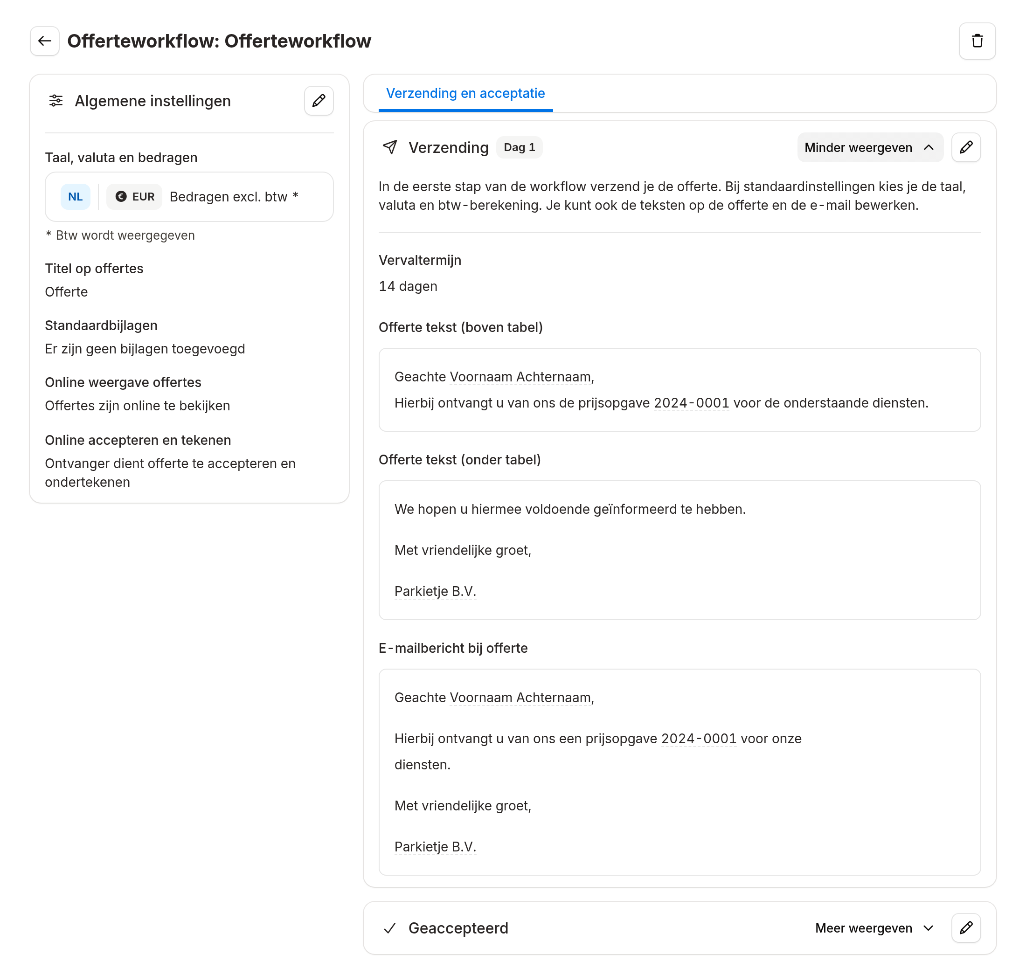Open the Verzending en acceptatie tab
Screen dimensions: 1026x968
coord(465,93)
